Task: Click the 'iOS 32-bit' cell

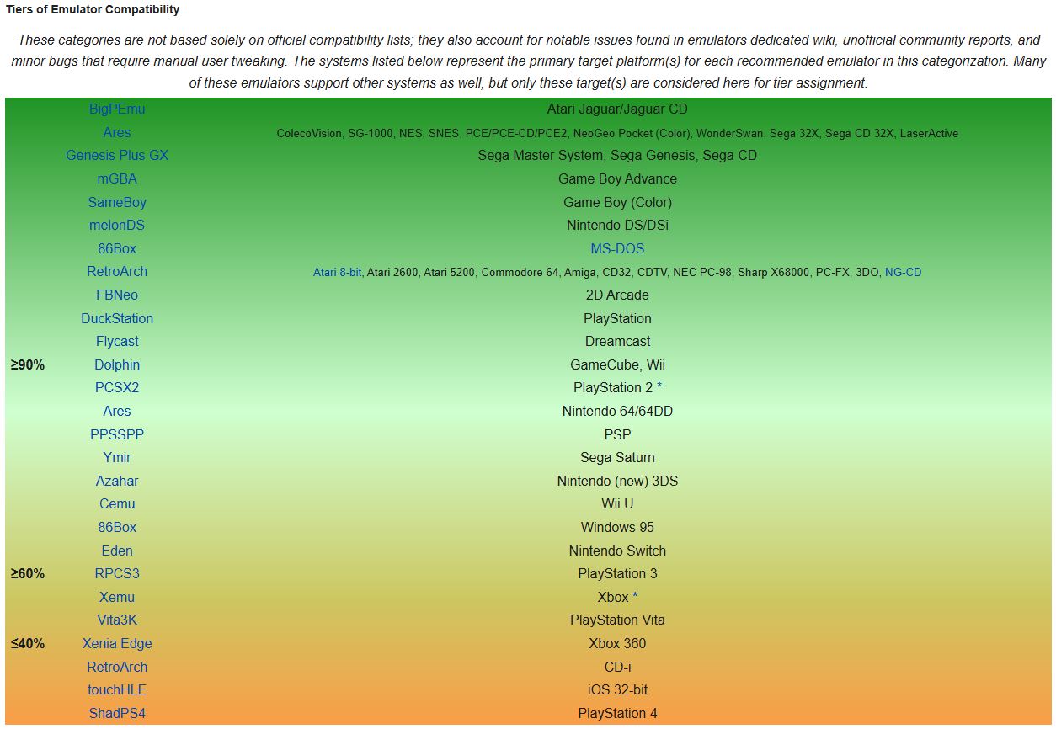Action: tap(617, 689)
